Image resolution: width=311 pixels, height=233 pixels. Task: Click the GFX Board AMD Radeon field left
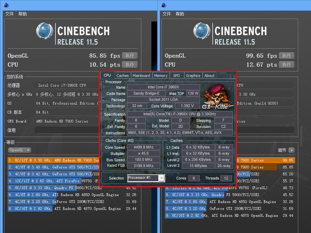67,121
